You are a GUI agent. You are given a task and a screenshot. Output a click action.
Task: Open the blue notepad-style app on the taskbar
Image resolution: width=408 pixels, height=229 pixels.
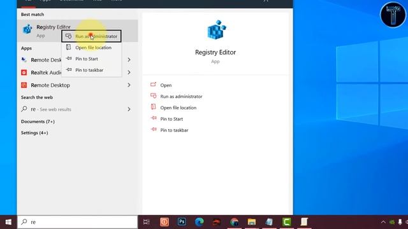click(269, 222)
